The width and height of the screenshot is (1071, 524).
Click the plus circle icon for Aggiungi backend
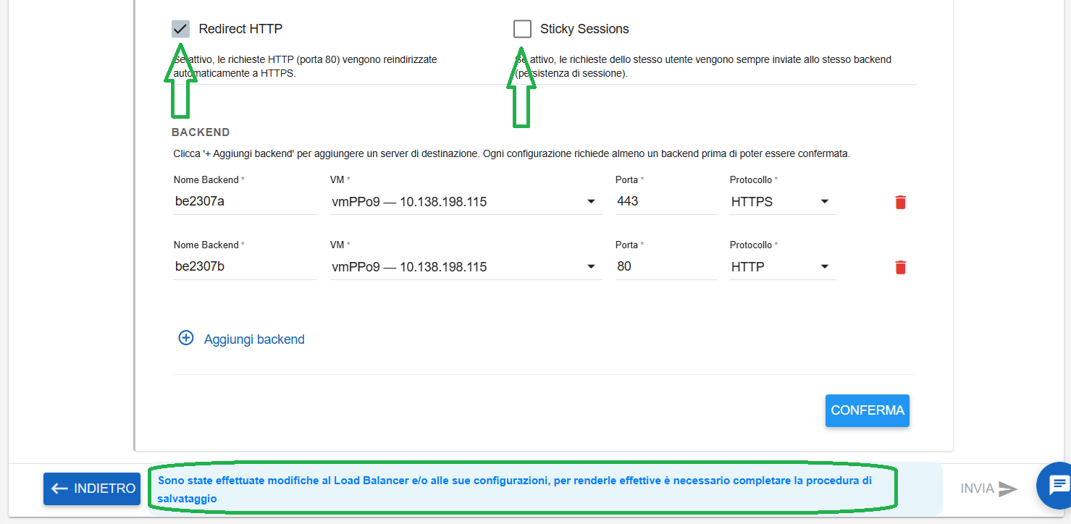click(x=186, y=338)
